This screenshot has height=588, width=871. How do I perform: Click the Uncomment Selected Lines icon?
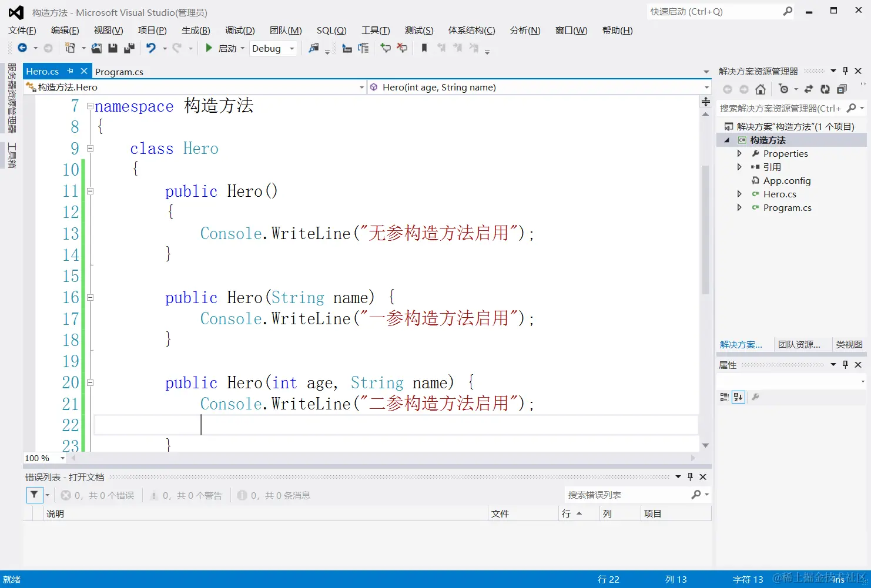pyautogui.click(x=402, y=48)
